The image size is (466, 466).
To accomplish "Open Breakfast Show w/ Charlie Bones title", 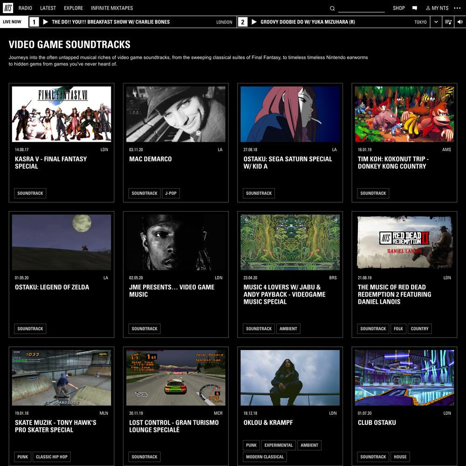I will point(111,22).
